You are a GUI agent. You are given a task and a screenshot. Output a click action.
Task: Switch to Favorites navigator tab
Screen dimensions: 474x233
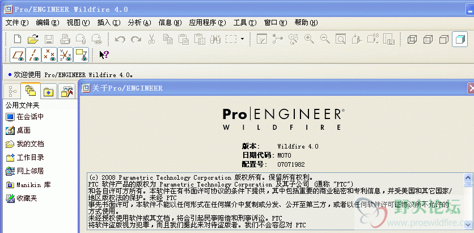[x=48, y=91]
